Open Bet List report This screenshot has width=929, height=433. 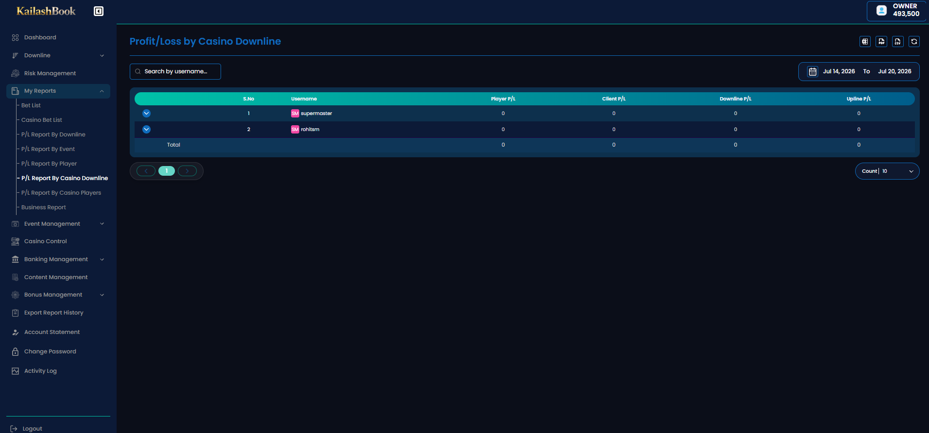(31, 105)
